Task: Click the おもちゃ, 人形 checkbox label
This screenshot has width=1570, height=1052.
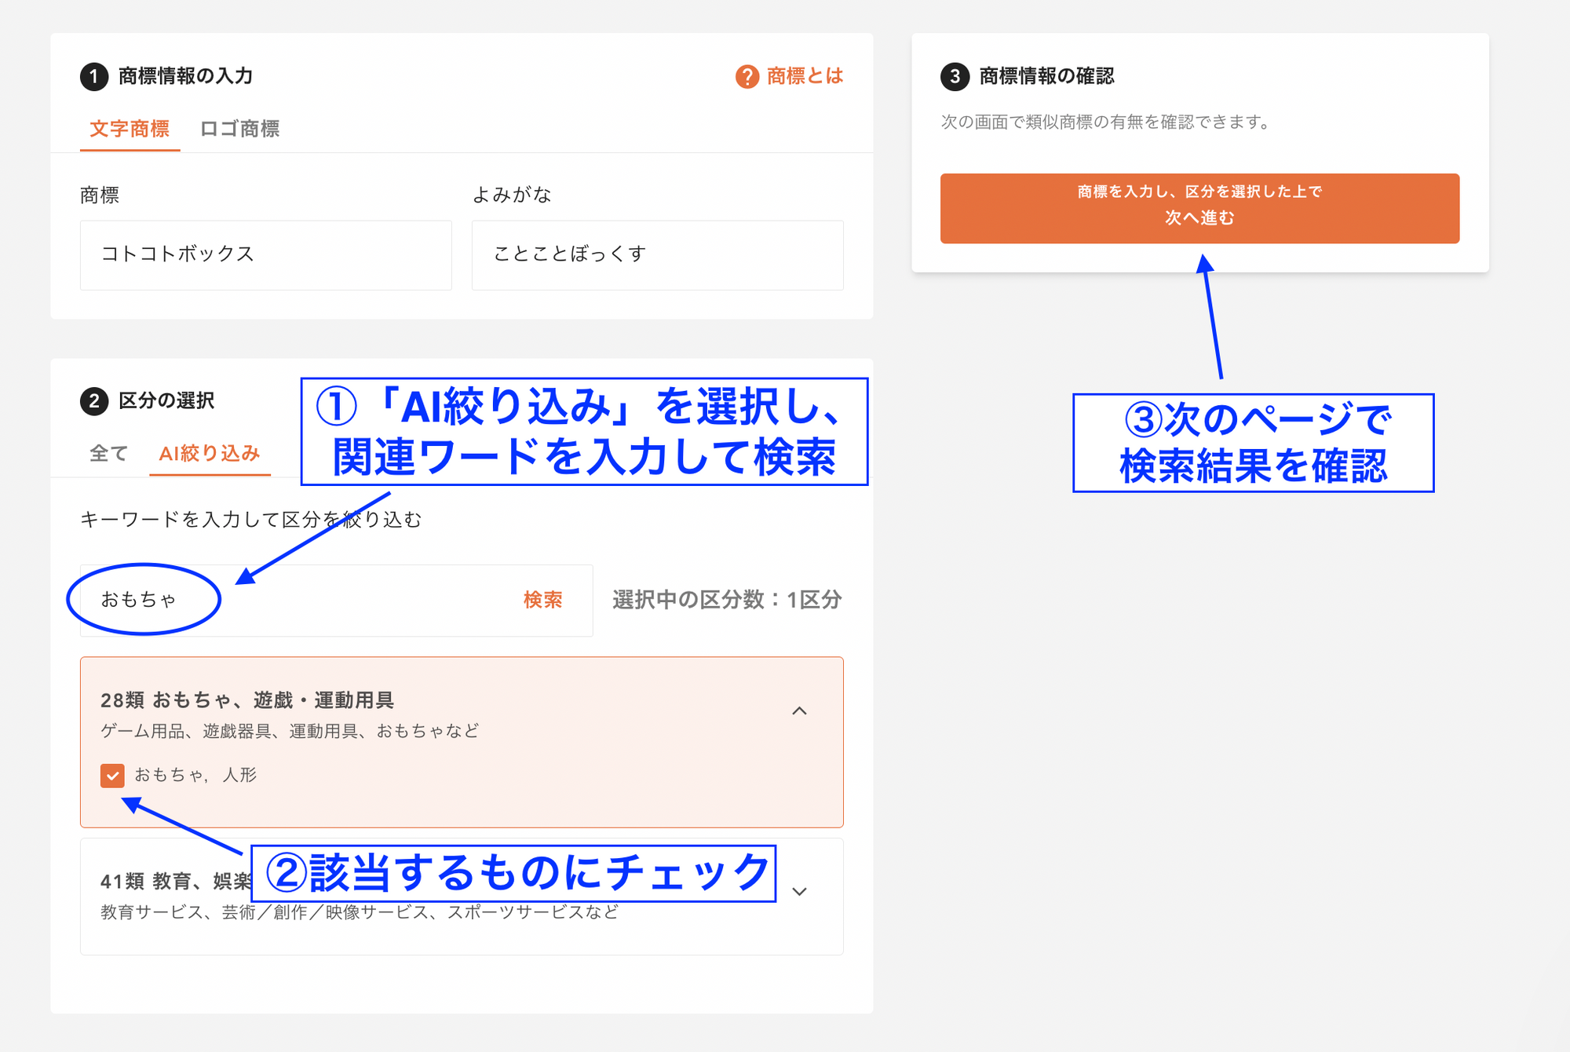Action: pos(195,776)
